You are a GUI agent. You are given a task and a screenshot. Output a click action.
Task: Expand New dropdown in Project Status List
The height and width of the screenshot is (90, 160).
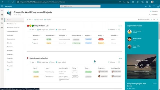[x=33, y=29]
